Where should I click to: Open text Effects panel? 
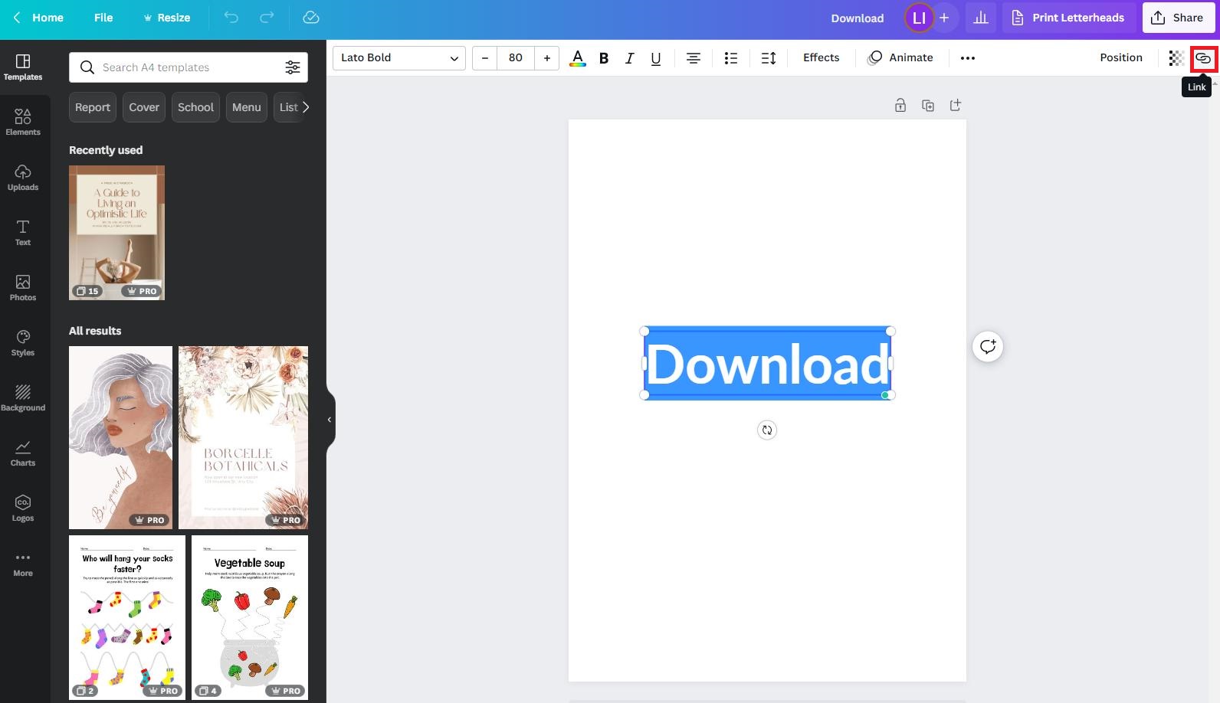coord(822,57)
